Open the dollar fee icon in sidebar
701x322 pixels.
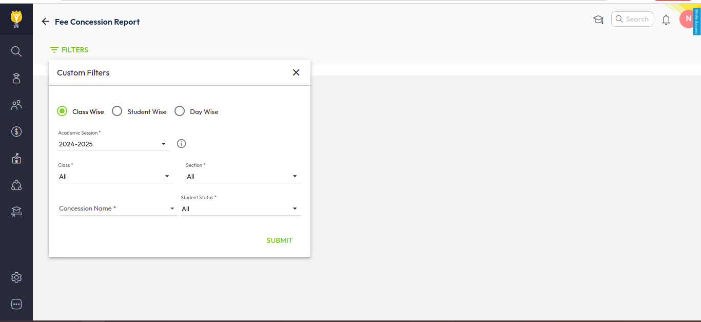click(16, 131)
